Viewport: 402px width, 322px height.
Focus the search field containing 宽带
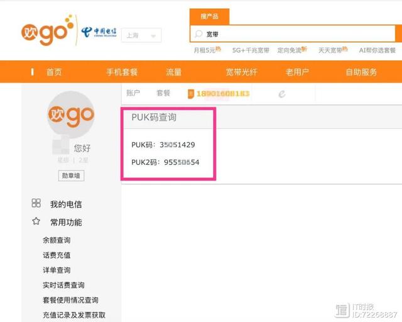tap(293, 34)
